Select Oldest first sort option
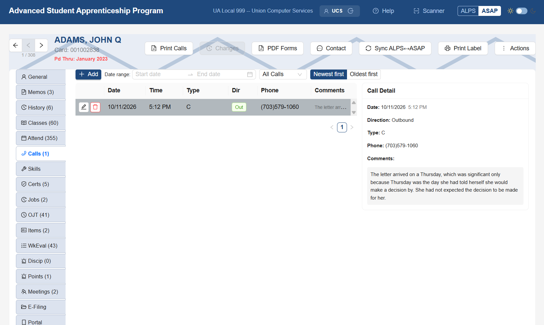Image resolution: width=544 pixels, height=325 pixels. (364, 74)
